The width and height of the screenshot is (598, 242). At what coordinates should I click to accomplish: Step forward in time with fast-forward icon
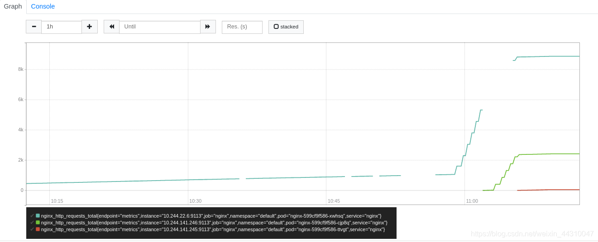pos(208,27)
